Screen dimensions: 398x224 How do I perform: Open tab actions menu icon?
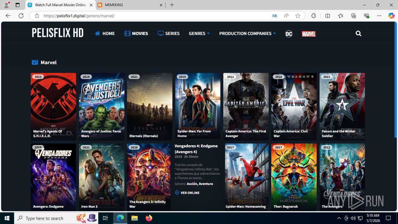[x=18, y=5]
